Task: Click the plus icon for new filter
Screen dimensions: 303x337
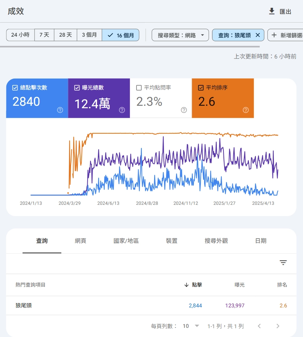Action: click(x=274, y=35)
